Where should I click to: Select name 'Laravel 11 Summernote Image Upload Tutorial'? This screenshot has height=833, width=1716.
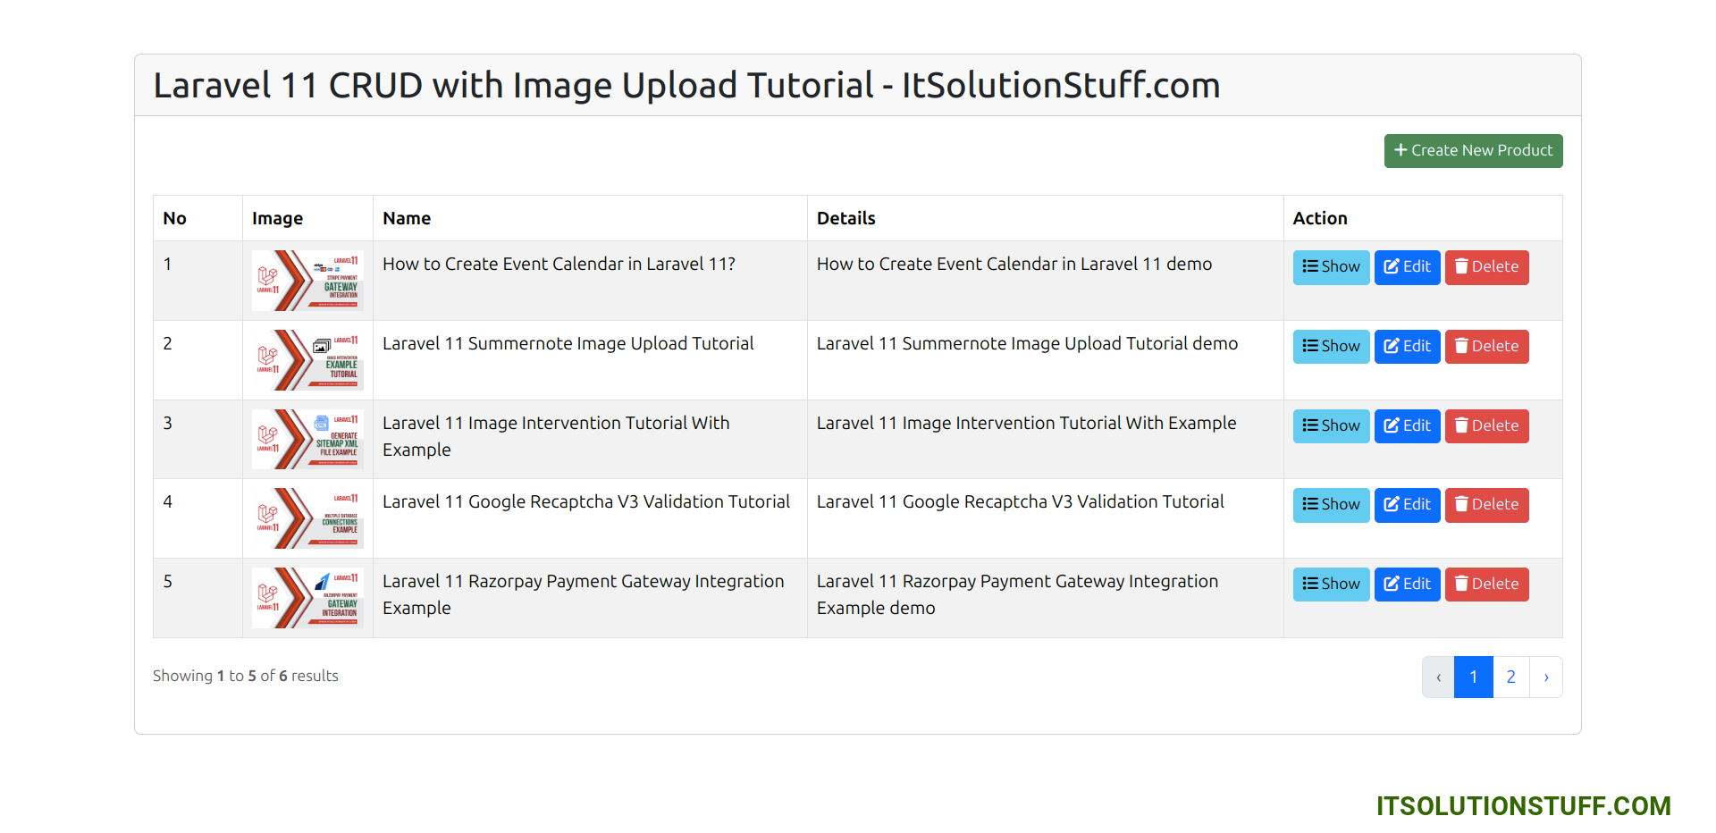click(x=568, y=344)
